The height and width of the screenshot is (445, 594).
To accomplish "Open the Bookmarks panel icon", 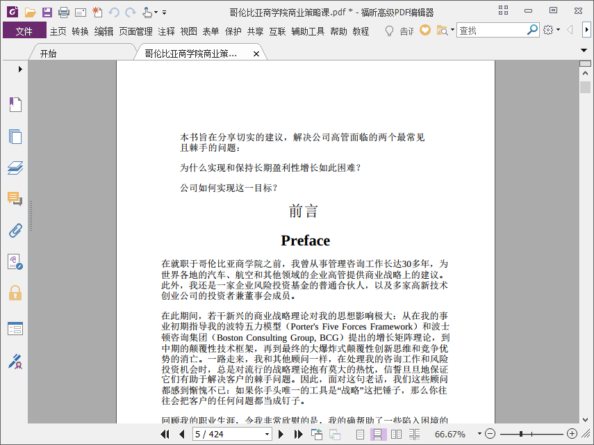I will pyautogui.click(x=15, y=104).
